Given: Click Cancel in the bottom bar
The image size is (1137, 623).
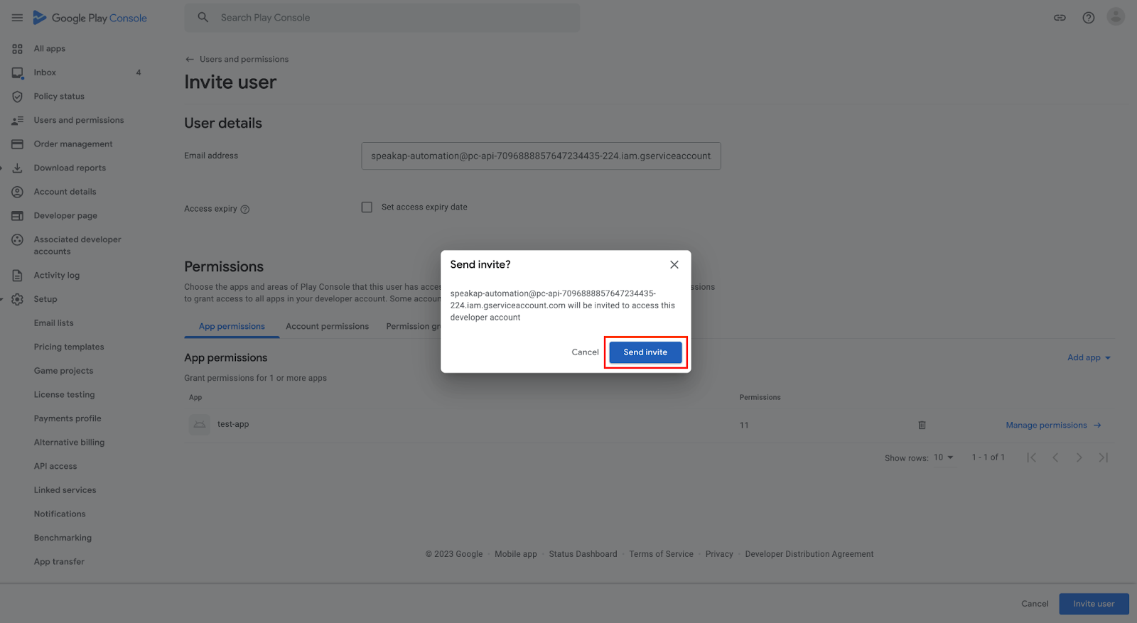Looking at the screenshot, I should [1035, 604].
